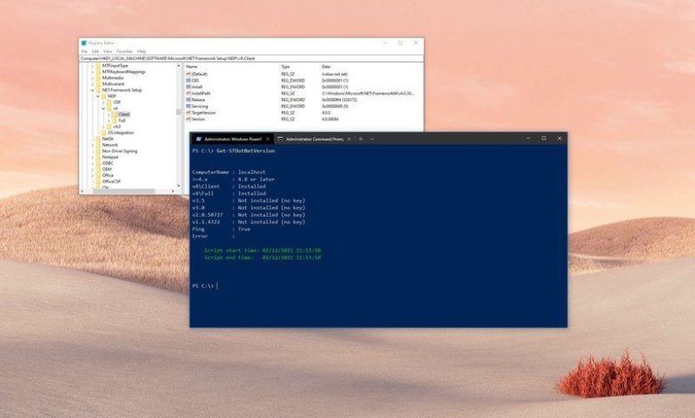The width and height of the screenshot is (695, 418).
Task: Open Help menu in Registry Editor
Action: coord(142,52)
